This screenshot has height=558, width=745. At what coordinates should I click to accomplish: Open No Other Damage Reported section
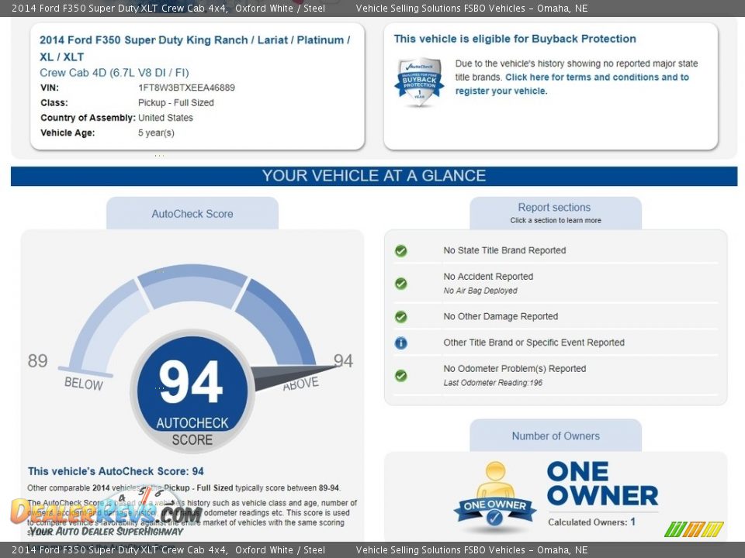pyautogui.click(x=501, y=316)
